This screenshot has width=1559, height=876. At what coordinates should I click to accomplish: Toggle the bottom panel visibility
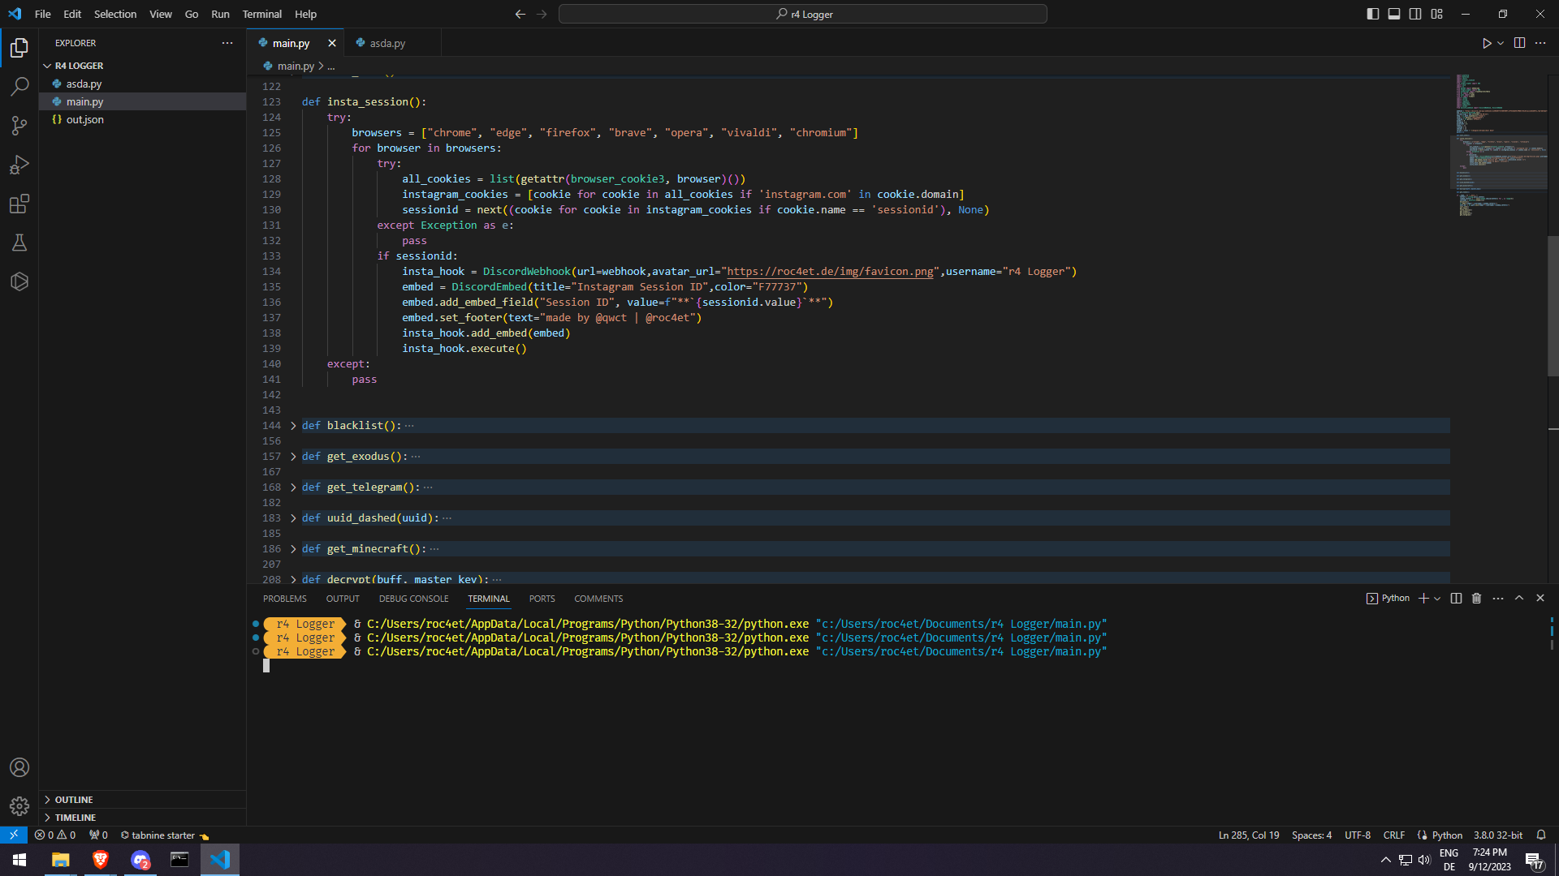point(1394,14)
